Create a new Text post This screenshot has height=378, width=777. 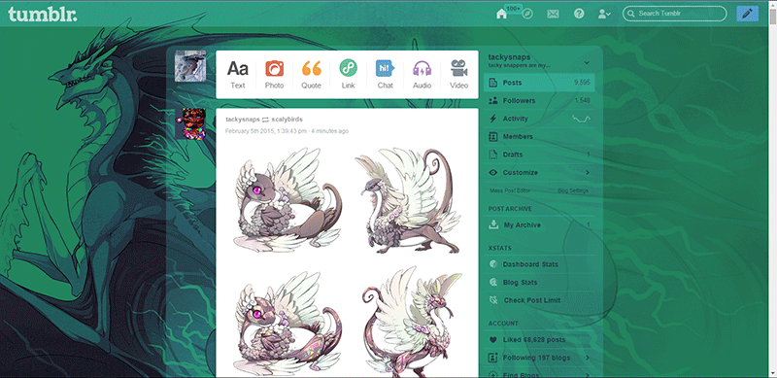click(x=237, y=75)
